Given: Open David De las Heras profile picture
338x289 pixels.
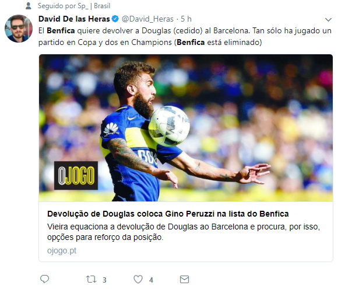Looking at the screenshot, I should pyautogui.click(x=19, y=29).
